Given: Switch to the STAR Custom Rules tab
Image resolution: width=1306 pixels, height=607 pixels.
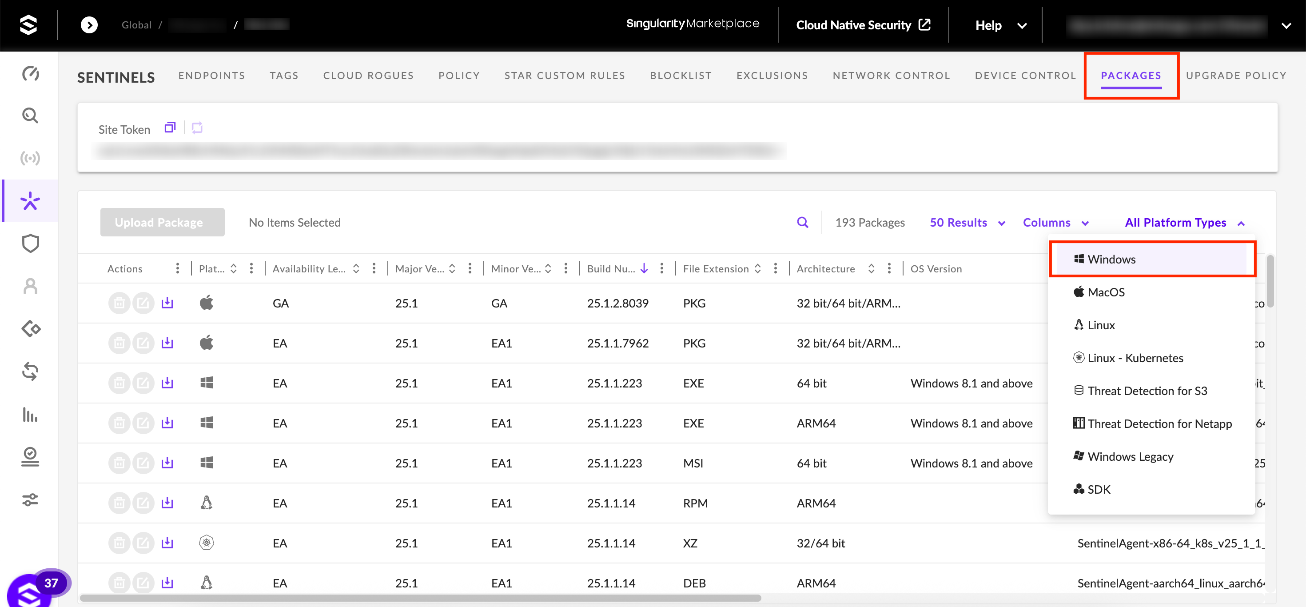Looking at the screenshot, I should pyautogui.click(x=565, y=76).
